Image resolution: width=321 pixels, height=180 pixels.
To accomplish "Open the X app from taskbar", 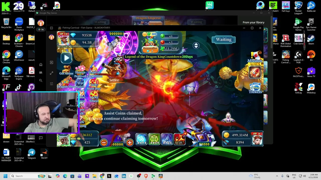I will click(109, 176).
